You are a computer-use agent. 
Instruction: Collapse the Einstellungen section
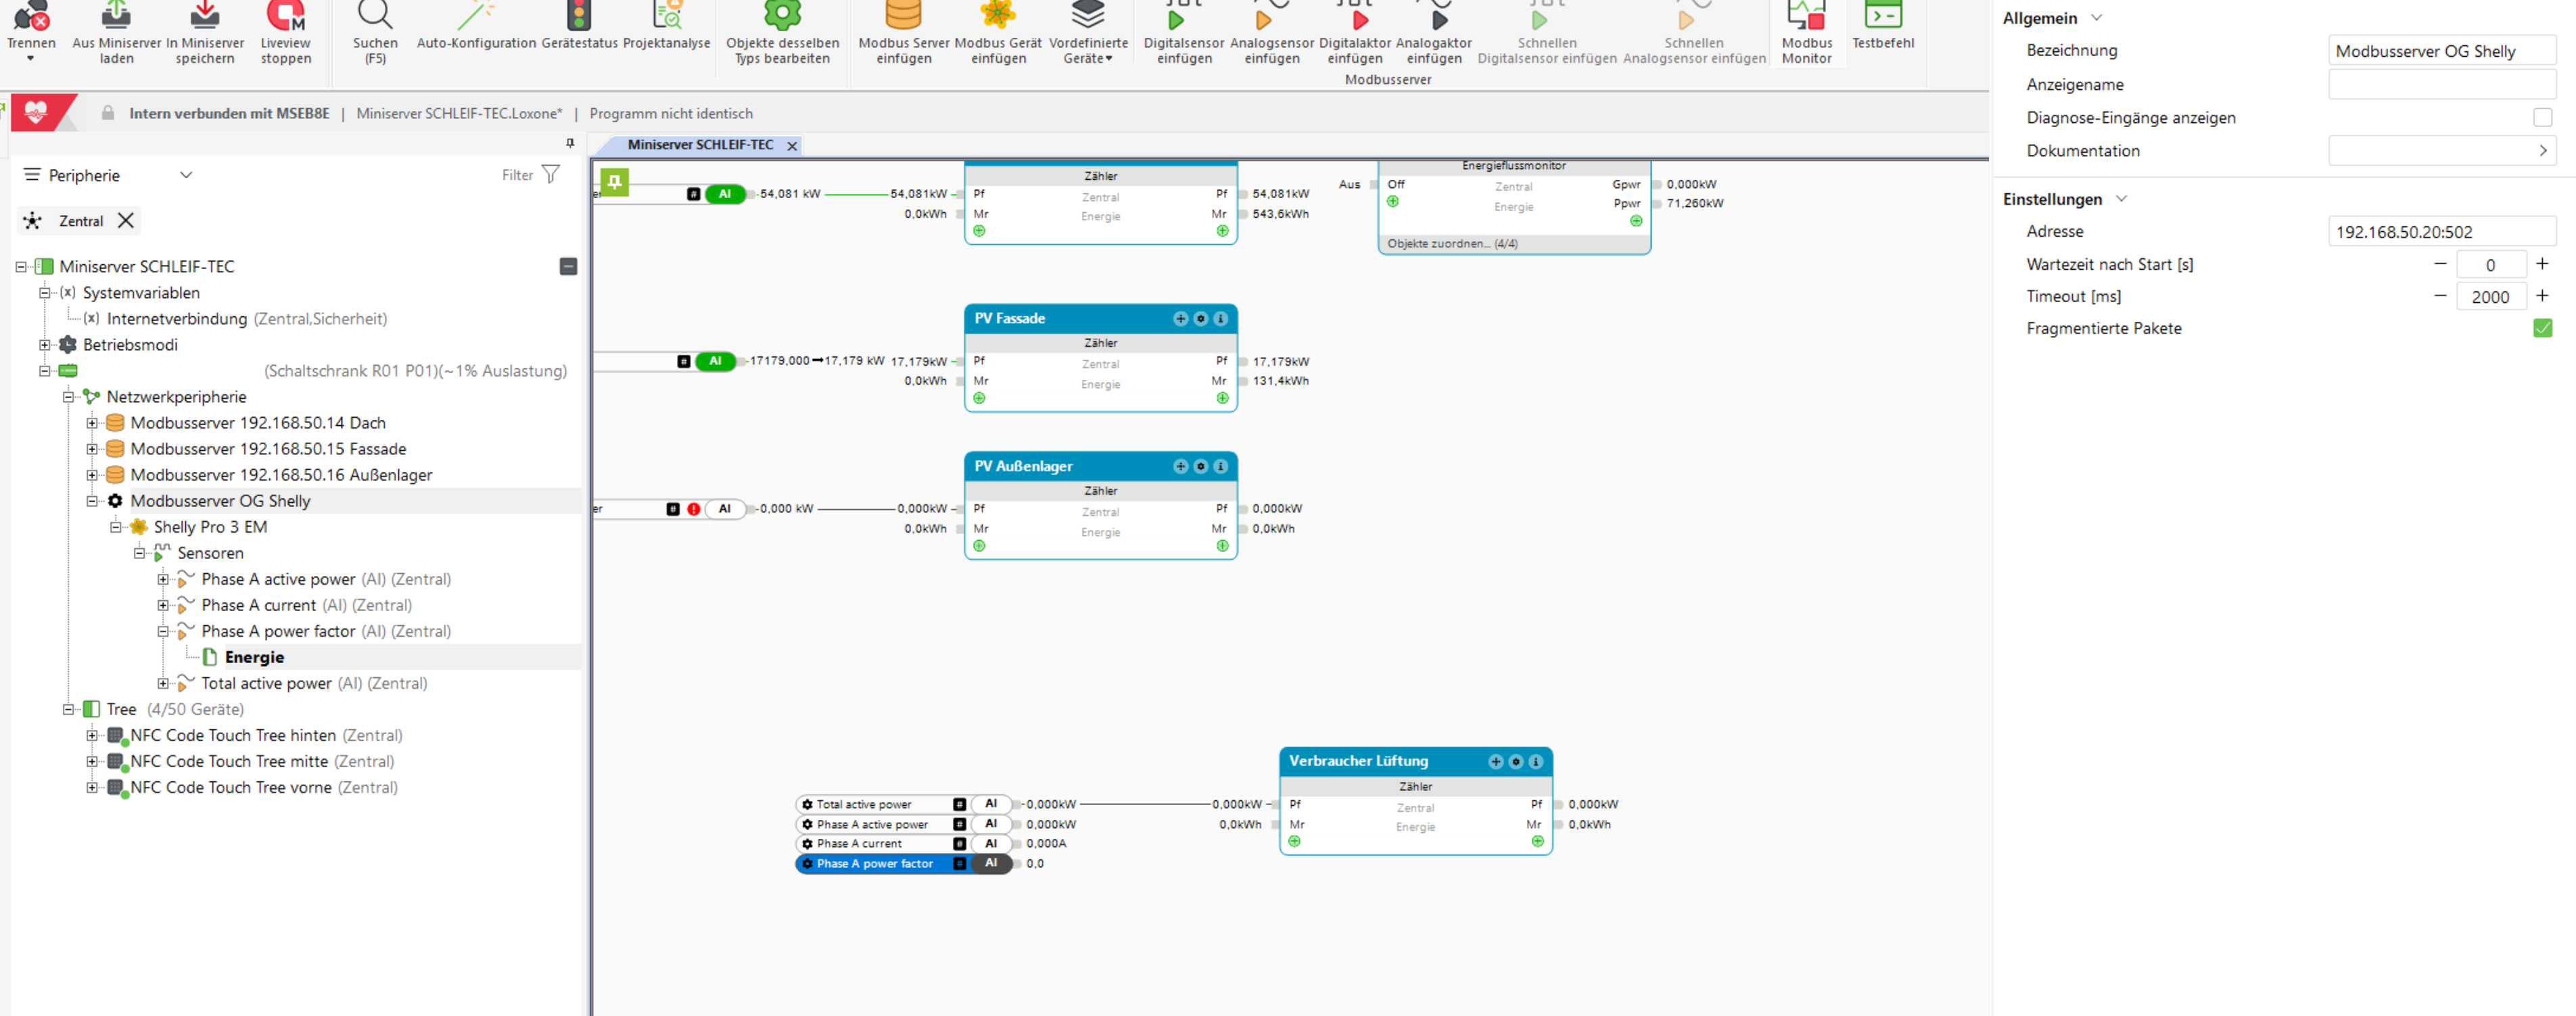pos(2121,199)
